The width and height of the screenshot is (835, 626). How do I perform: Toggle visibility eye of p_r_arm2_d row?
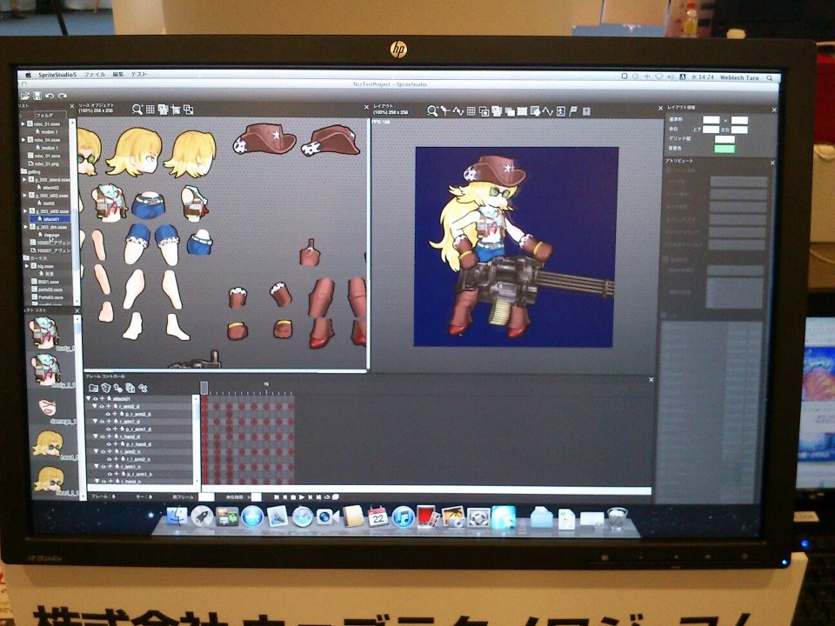(x=108, y=414)
